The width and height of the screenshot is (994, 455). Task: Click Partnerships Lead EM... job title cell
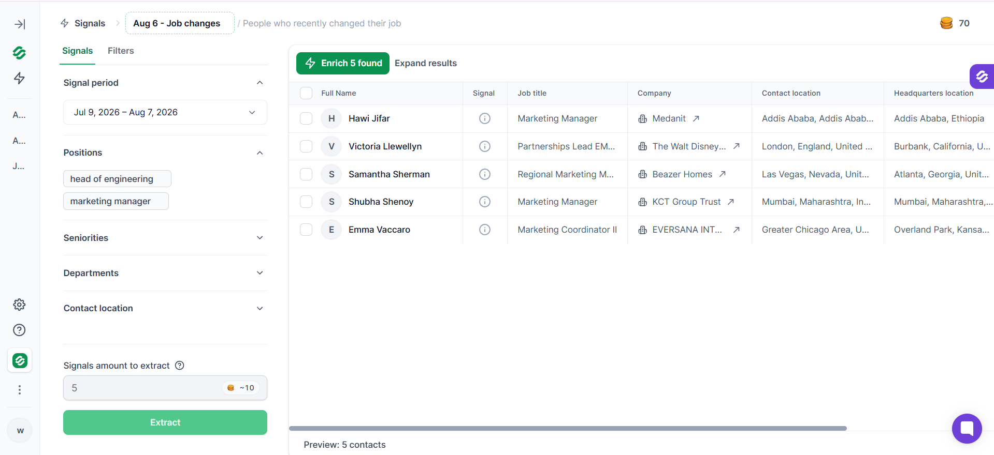566,146
